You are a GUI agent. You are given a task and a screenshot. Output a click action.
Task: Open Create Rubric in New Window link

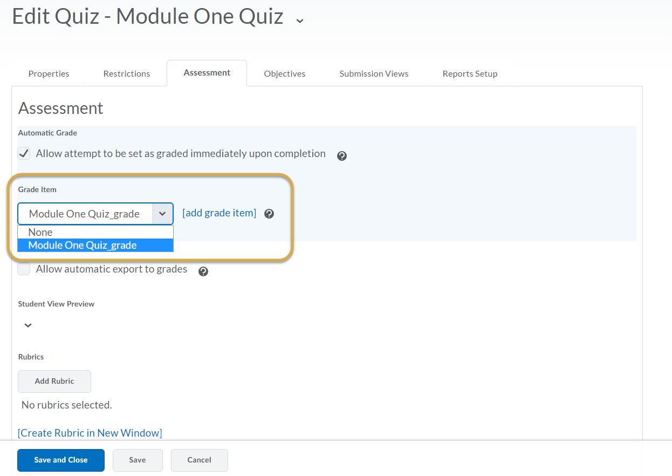[90, 433]
